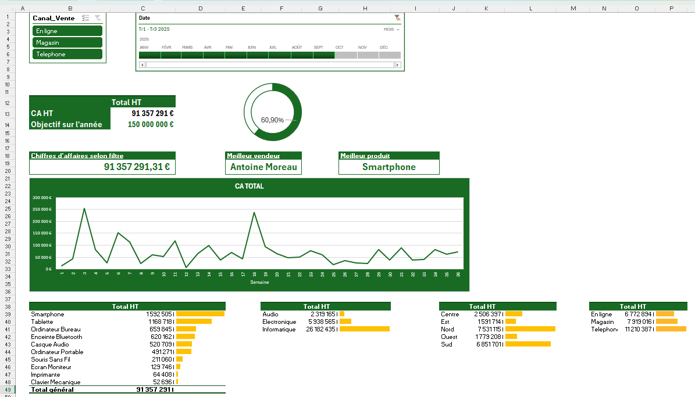
Task: Select column C header
Action: click(143, 9)
